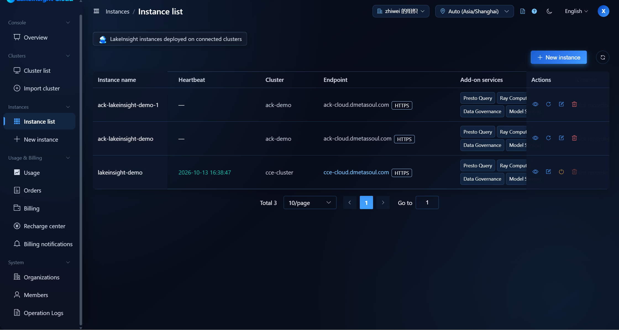Power off lakeinsight-demo on cce-cluster

(561, 172)
